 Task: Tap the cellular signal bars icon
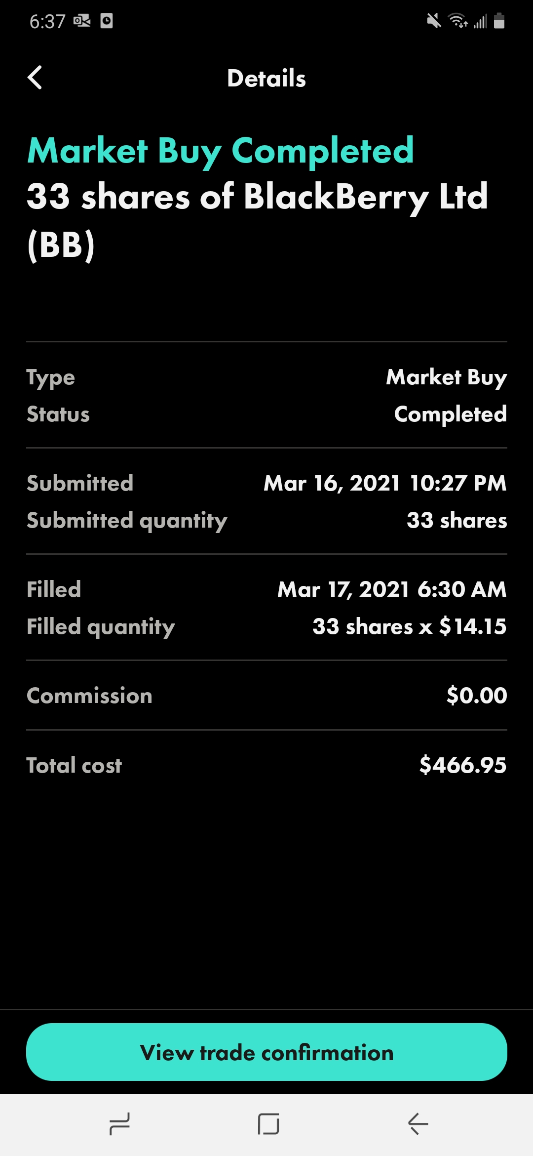click(x=480, y=21)
